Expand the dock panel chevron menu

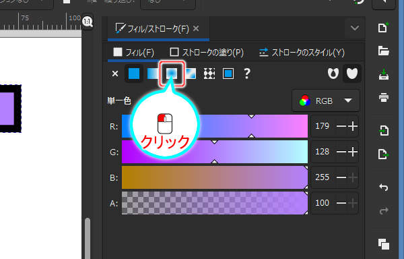355,28
